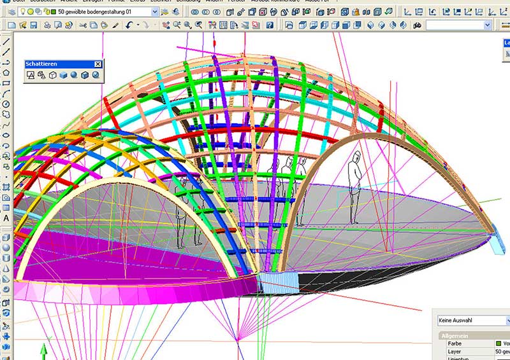The image size is (510, 360).
Task: Choose the Circle draw tool
Action: [6, 104]
